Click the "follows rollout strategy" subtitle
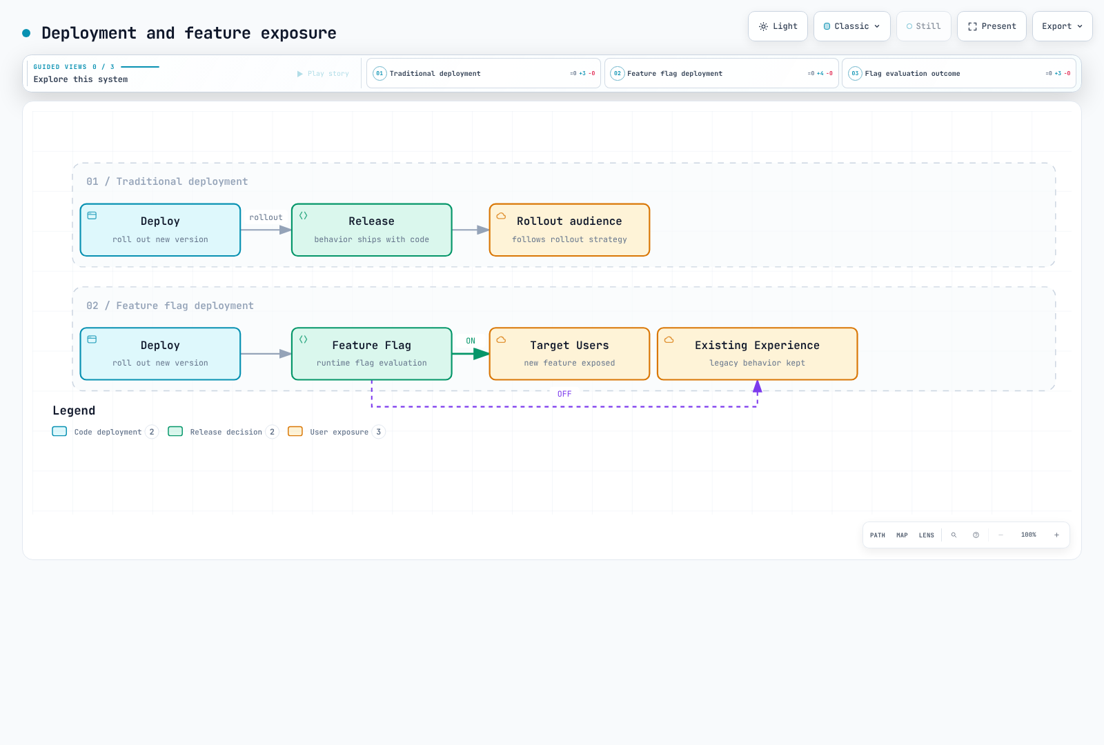This screenshot has height=745, width=1104. click(x=569, y=239)
